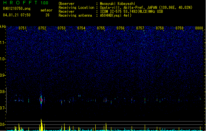Click the 0756 time marker
206x131 pixels.
tap(121, 28)
